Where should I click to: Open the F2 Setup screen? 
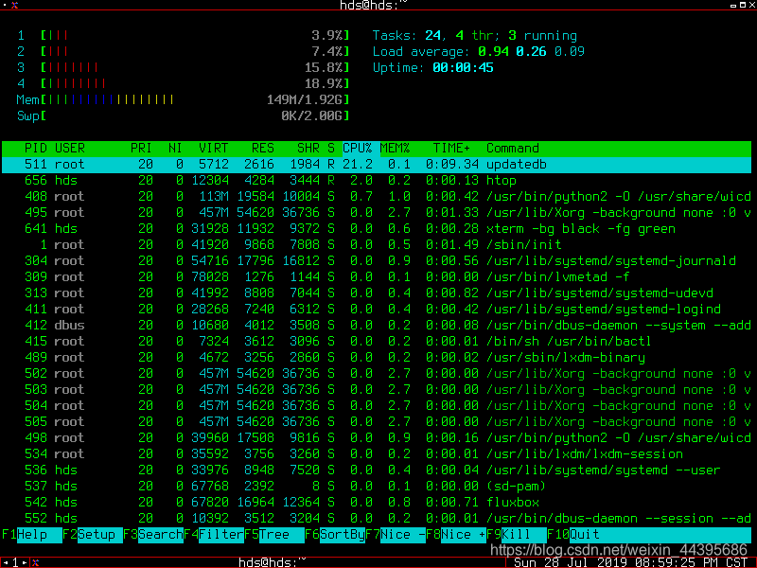pos(92,535)
